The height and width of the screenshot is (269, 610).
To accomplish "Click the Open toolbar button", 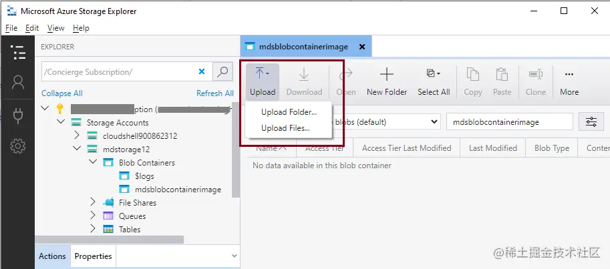I will click(x=346, y=81).
